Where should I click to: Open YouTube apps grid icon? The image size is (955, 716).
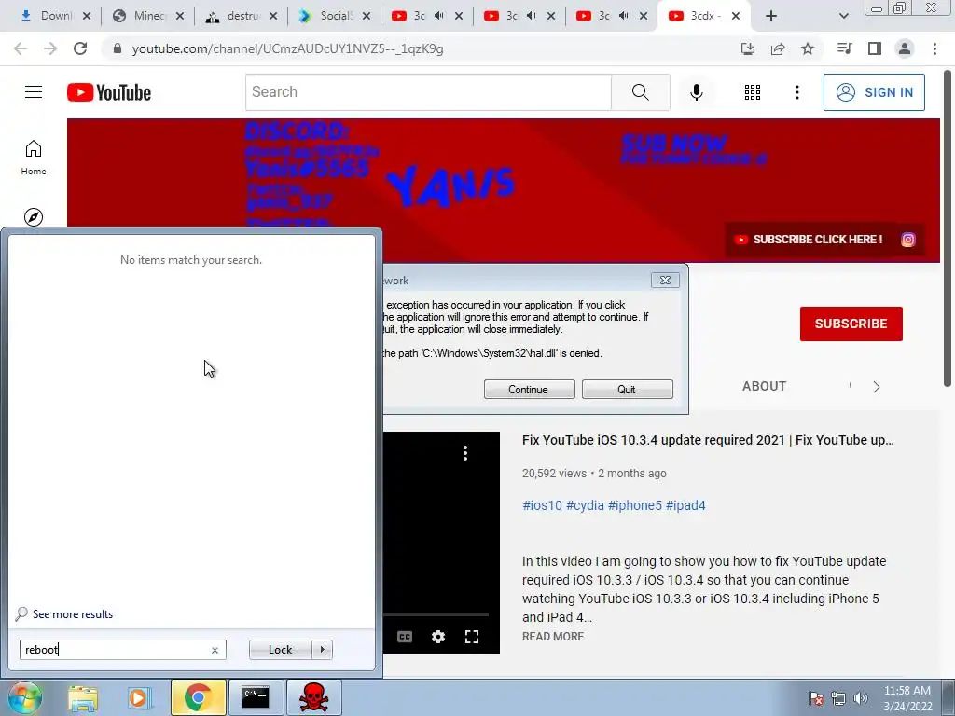coord(753,92)
